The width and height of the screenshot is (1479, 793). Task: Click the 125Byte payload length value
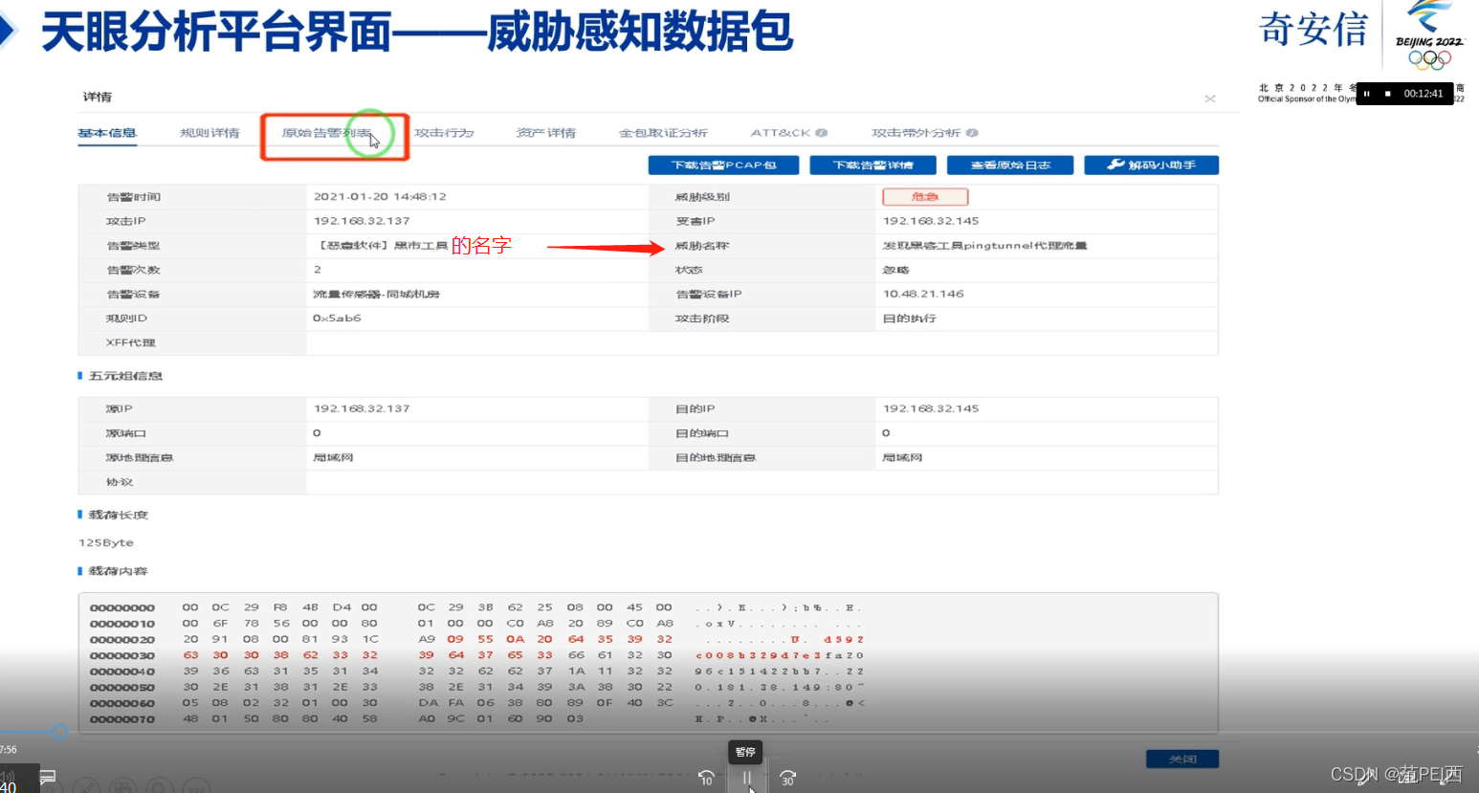coord(106,542)
